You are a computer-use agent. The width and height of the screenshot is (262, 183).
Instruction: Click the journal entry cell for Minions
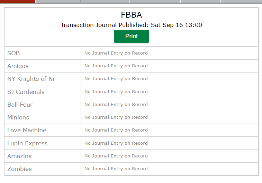coord(170,117)
